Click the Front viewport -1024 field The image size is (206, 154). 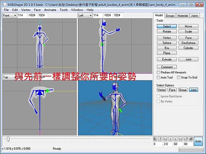[32, 15]
